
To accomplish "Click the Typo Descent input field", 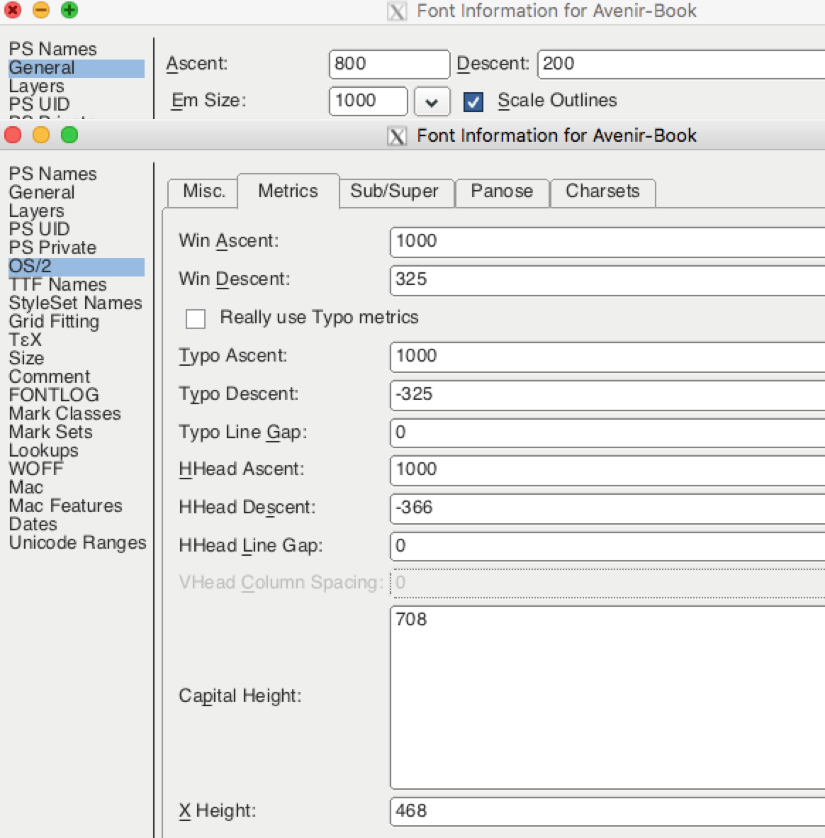I will (x=608, y=395).
